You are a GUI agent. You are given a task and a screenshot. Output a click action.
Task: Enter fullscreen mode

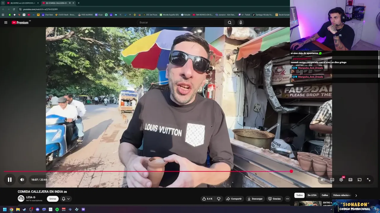click(x=368, y=180)
